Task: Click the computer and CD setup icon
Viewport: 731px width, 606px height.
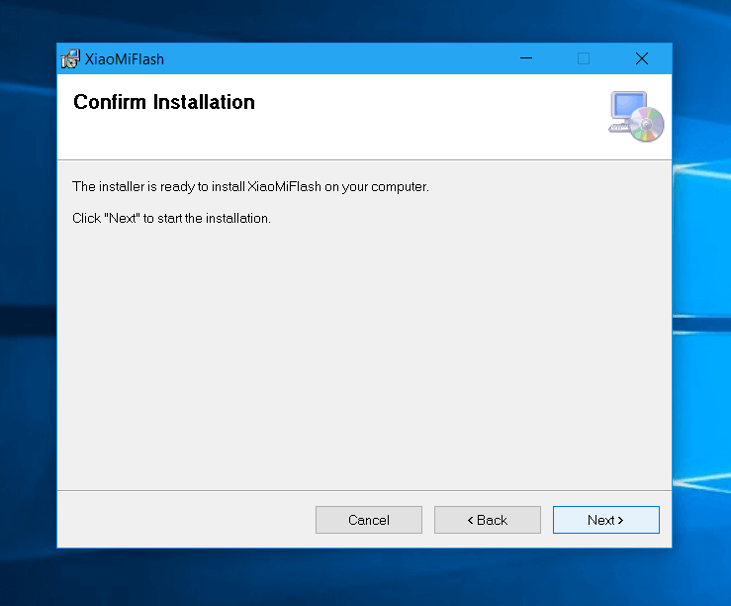Action: (636, 117)
